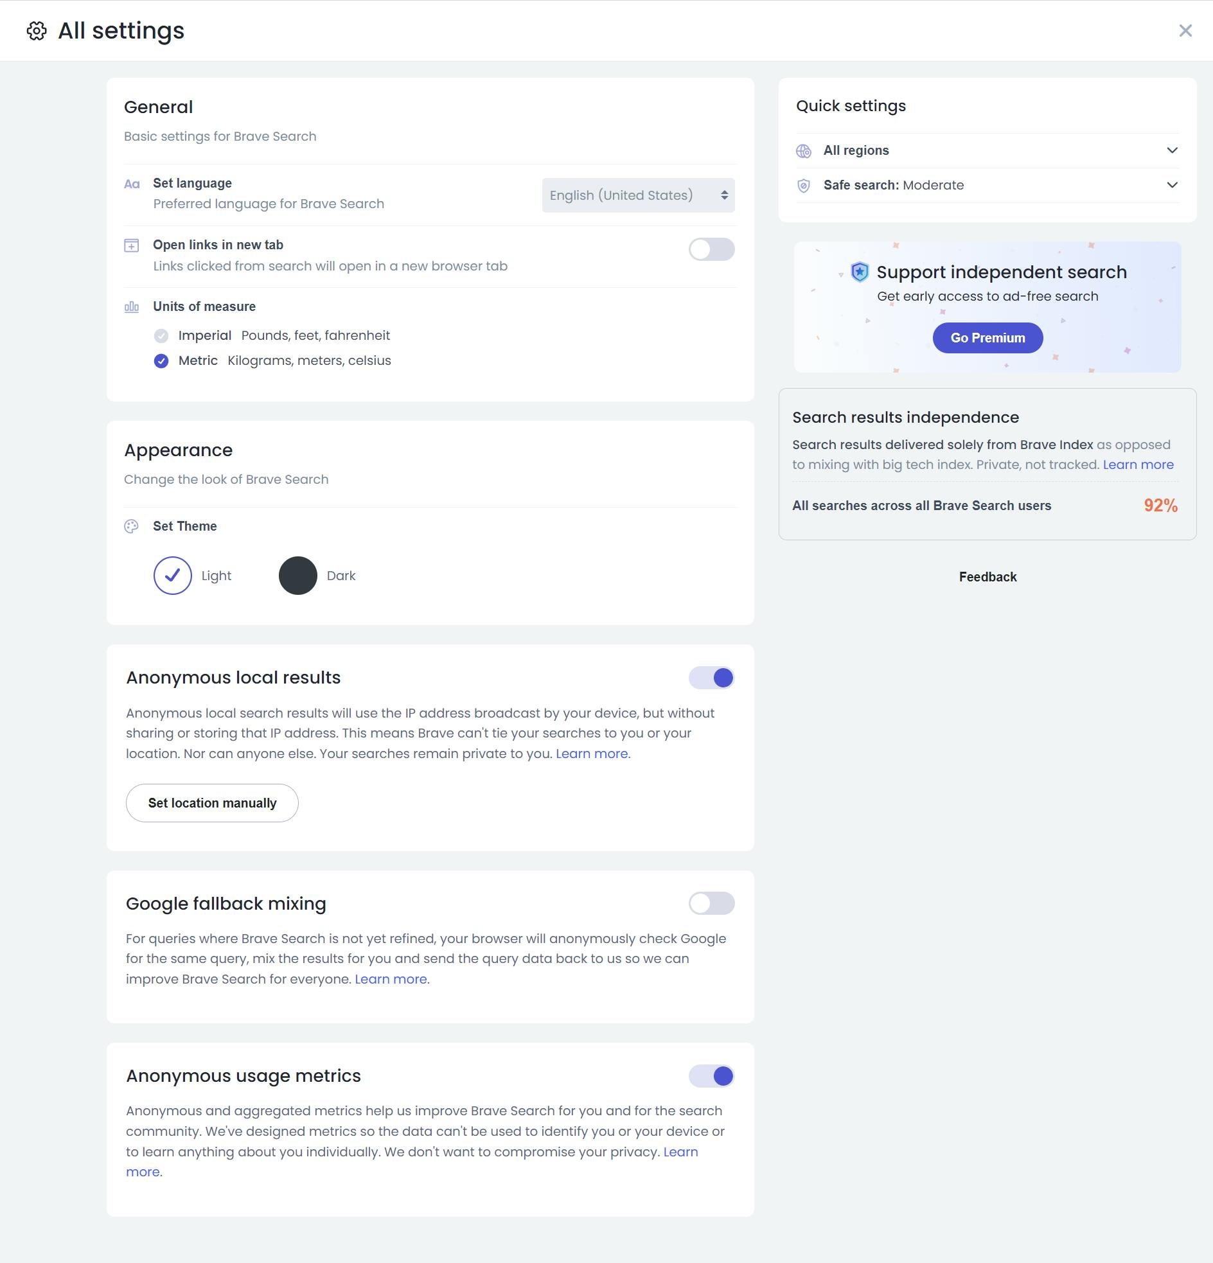This screenshot has width=1213, height=1263.
Task: Click the Units of measure chart icon
Action: (x=132, y=306)
